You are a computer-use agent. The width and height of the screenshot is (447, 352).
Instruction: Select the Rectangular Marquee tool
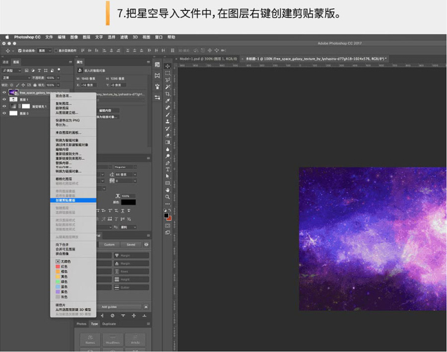point(168,73)
